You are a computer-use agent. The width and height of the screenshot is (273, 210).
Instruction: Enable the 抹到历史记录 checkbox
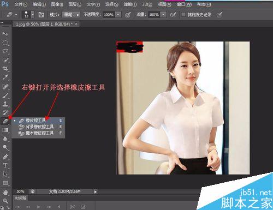[183, 15]
